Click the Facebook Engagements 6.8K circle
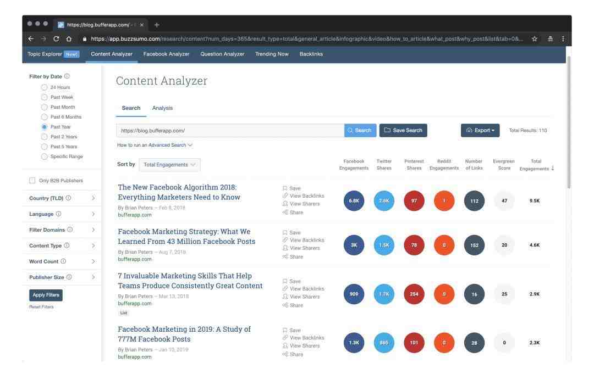Image resolution: width=594 pixels, height=391 pixels. point(354,201)
